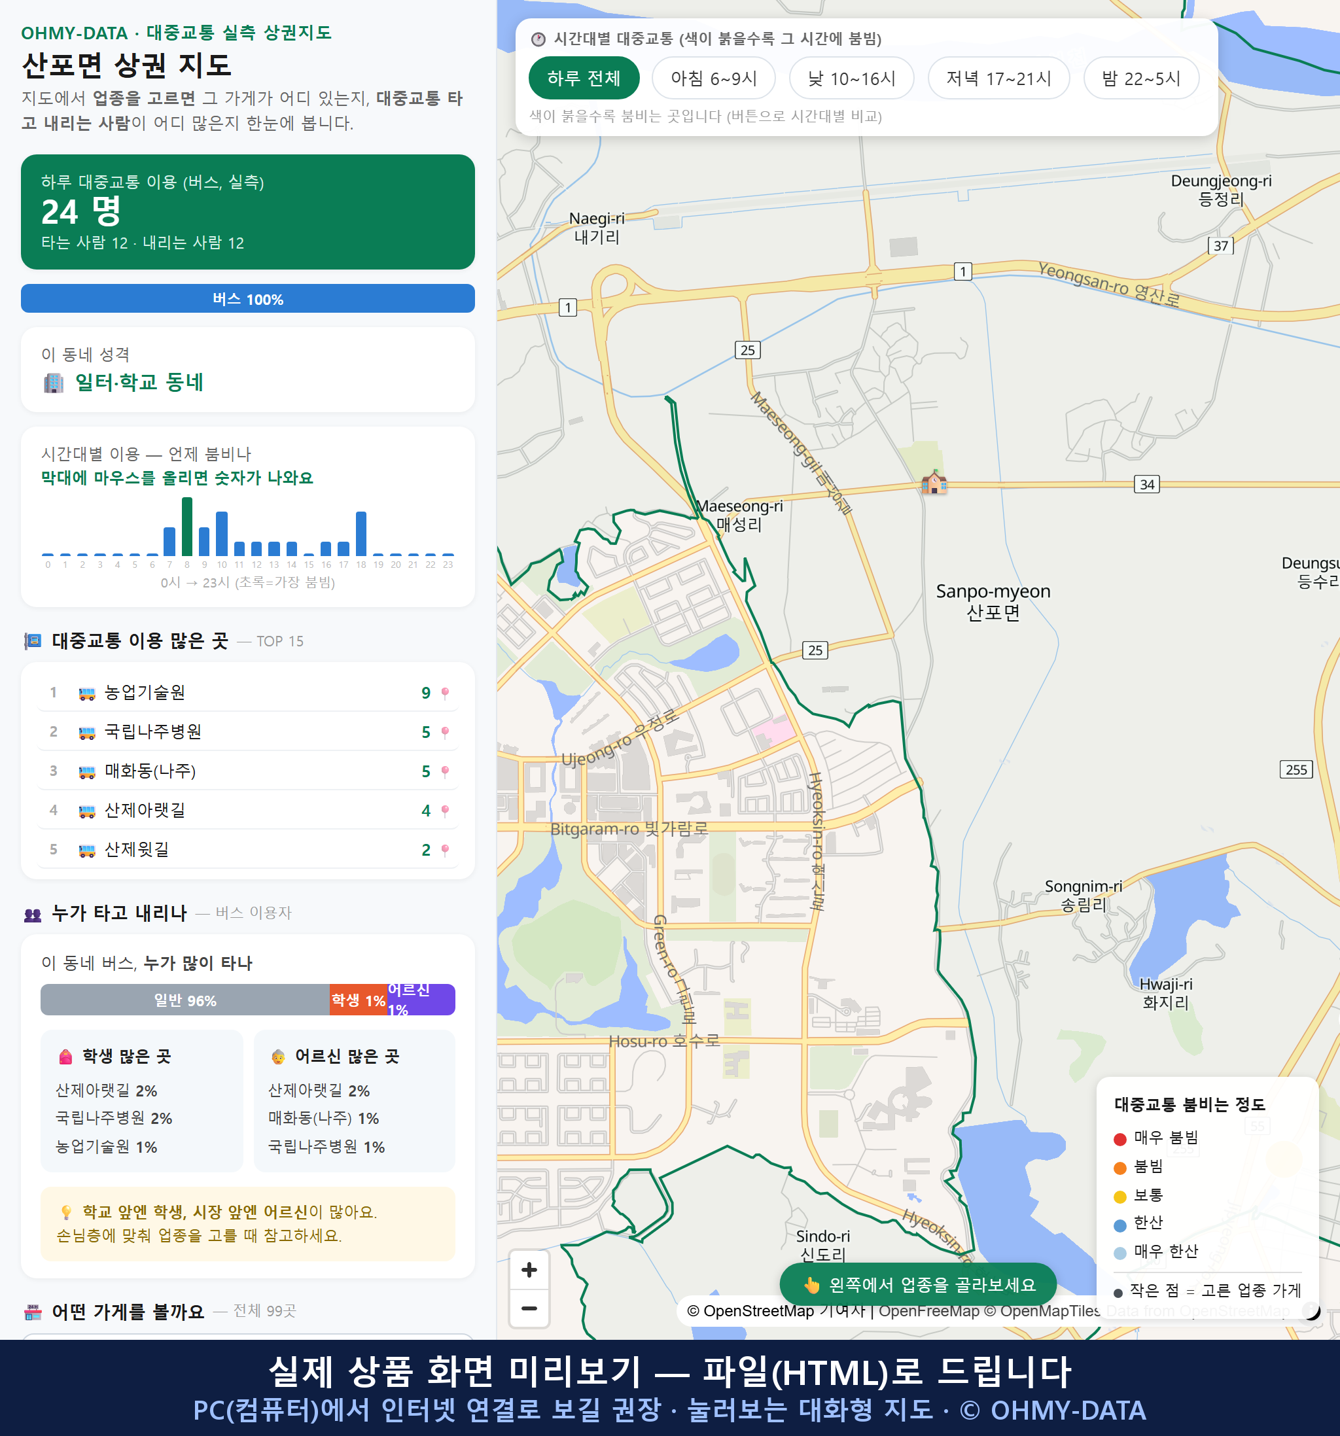Click the route 34 road shield on map
1340x1436 pixels.
(1147, 484)
